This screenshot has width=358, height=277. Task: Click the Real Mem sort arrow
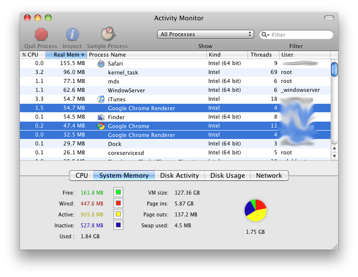[83, 55]
